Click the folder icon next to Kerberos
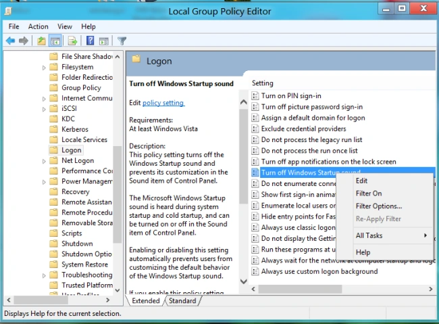Viewport: 439px width, 324px height. click(53, 129)
